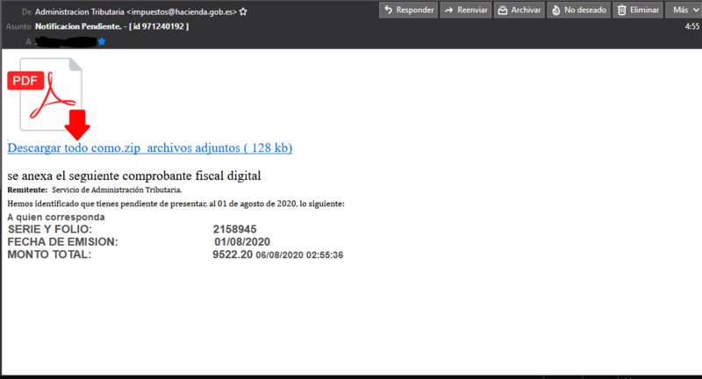
Task: Click the total amount 9522.20
Action: click(x=232, y=254)
